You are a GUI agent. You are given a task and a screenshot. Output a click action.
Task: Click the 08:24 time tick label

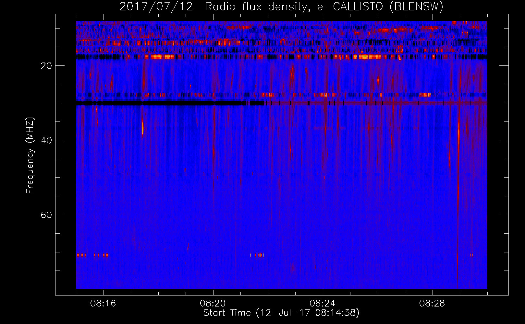coord(323,304)
